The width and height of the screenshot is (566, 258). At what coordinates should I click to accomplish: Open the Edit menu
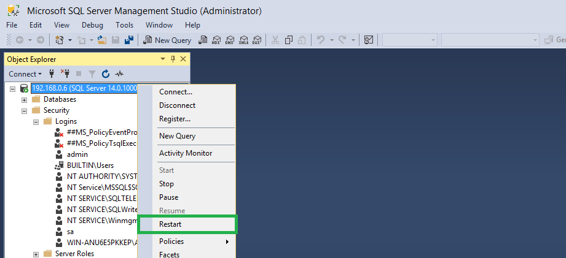click(x=36, y=25)
